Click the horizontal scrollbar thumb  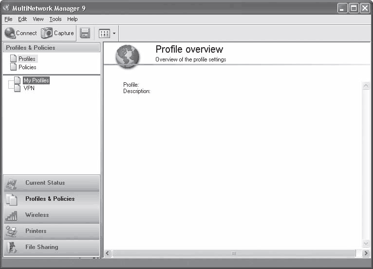click(234, 253)
